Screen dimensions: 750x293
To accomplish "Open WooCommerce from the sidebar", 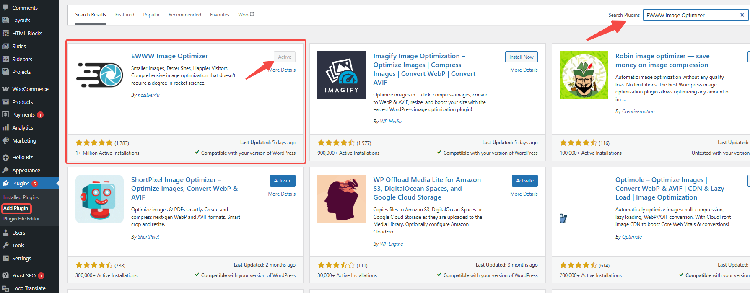I will tap(30, 89).
